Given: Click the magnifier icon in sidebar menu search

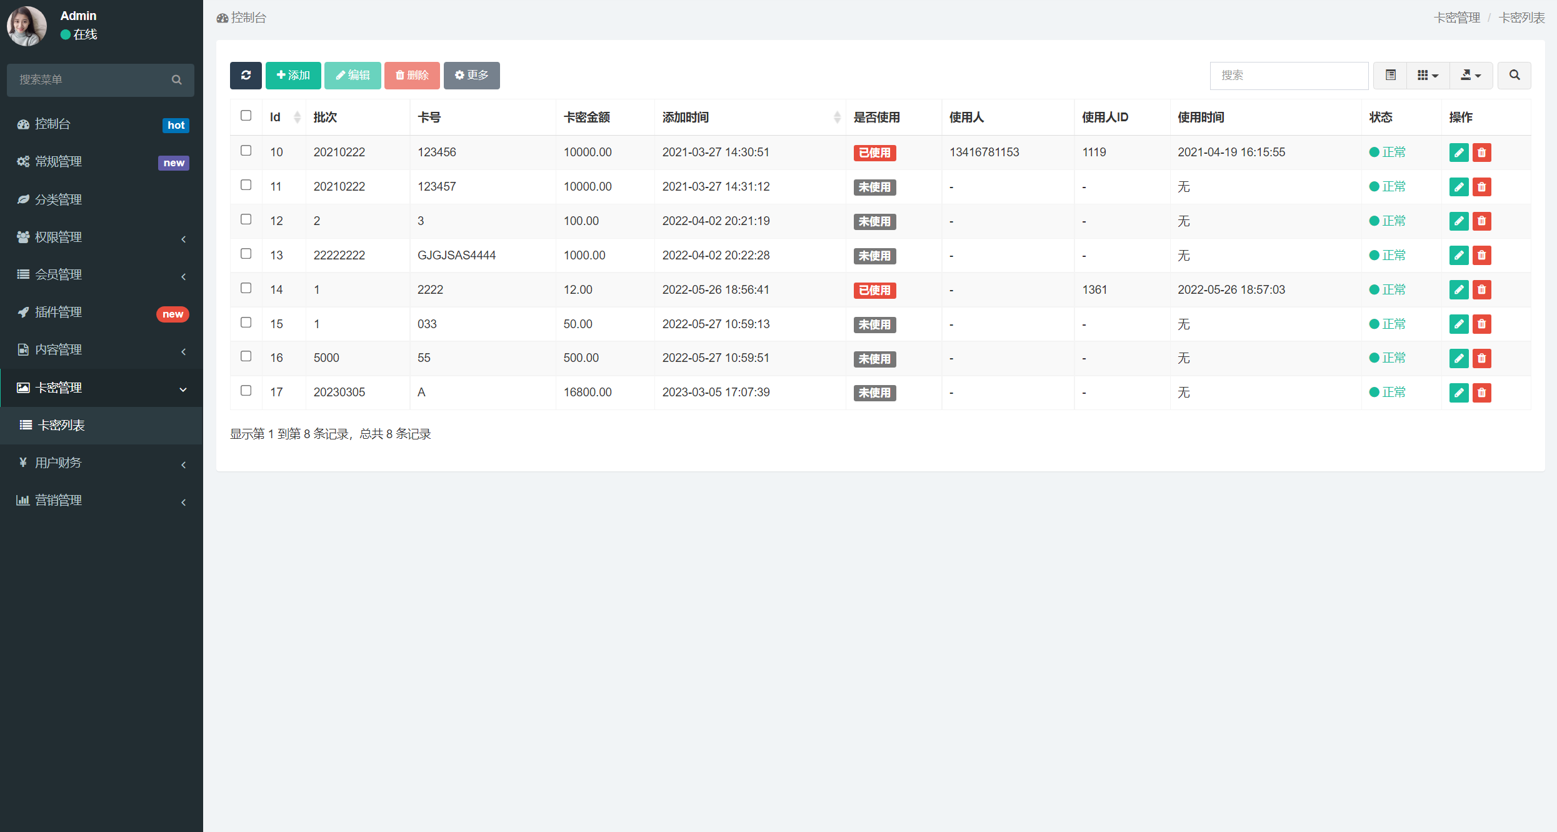Looking at the screenshot, I should (x=177, y=80).
